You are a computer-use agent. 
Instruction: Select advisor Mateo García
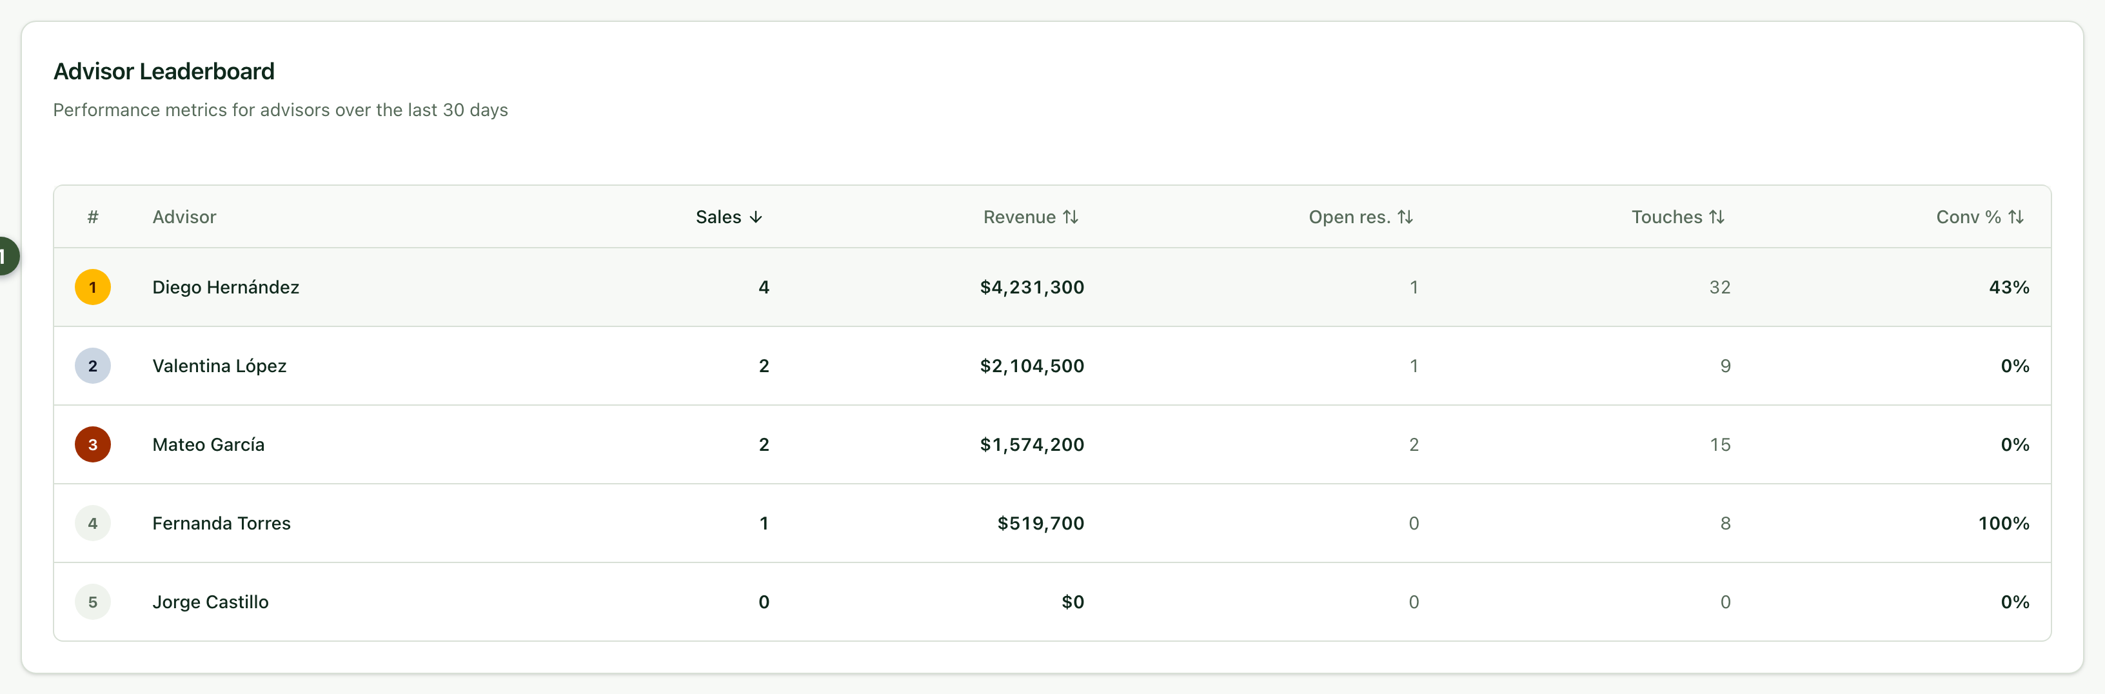[x=208, y=444]
